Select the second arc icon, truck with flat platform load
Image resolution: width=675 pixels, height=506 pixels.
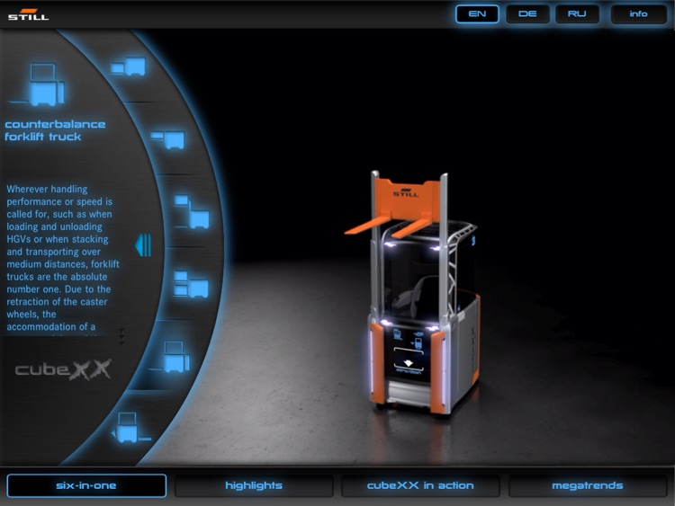(168, 139)
